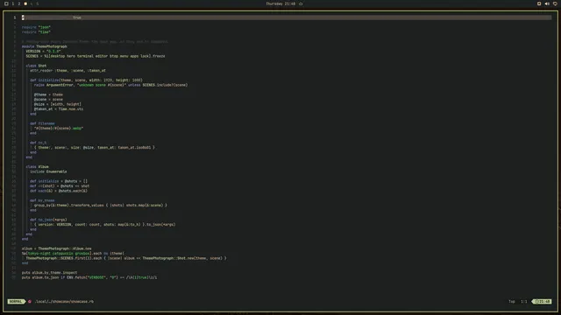The image size is (561, 315).
Task: Click the require "json" line
Action: point(36,27)
